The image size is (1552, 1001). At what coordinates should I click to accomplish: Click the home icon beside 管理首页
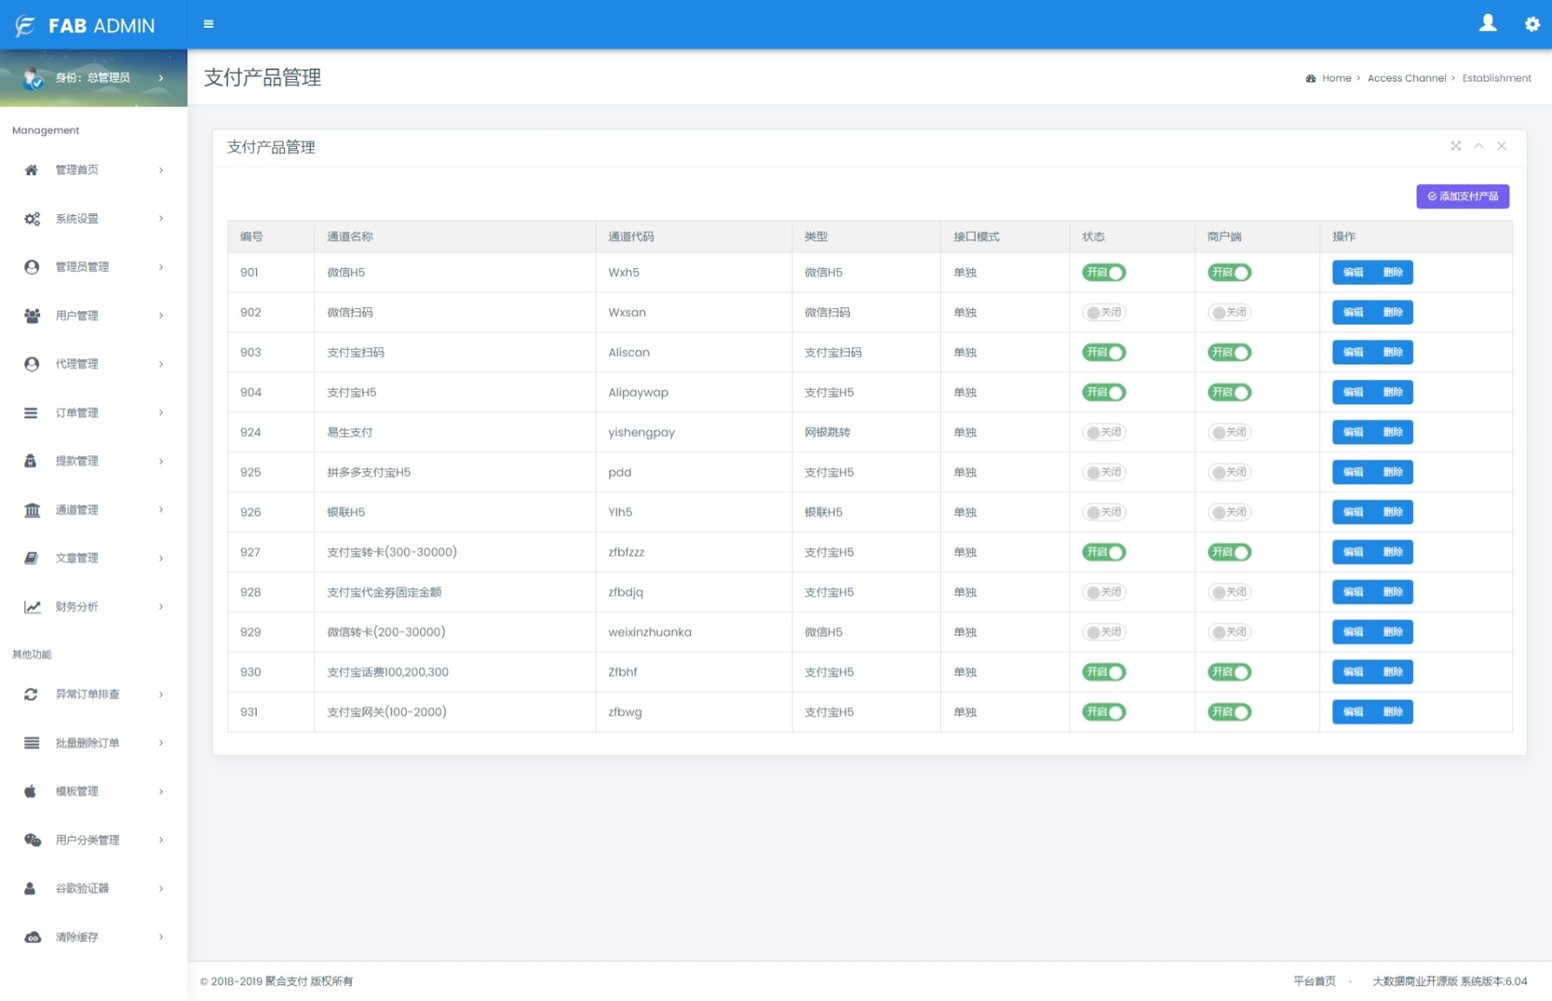point(31,170)
